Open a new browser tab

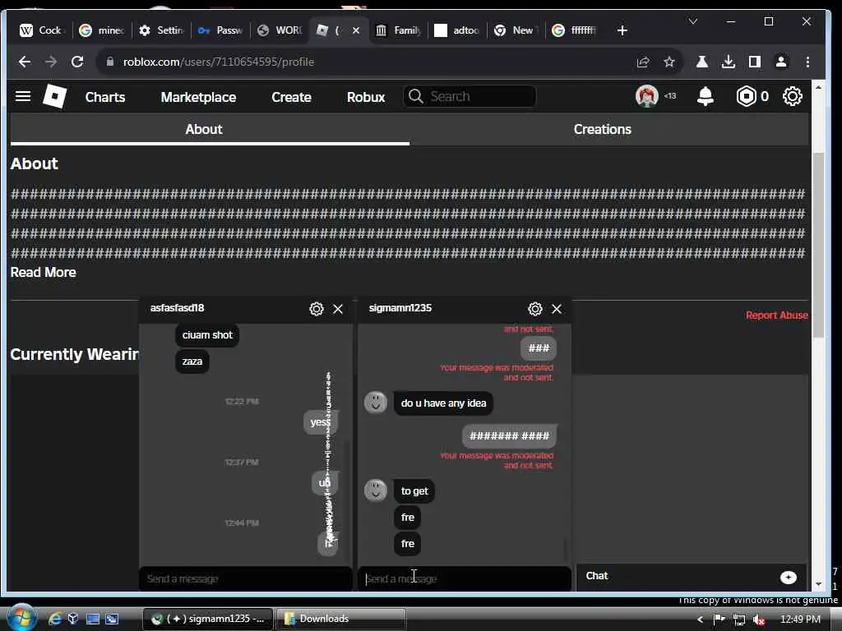622,30
